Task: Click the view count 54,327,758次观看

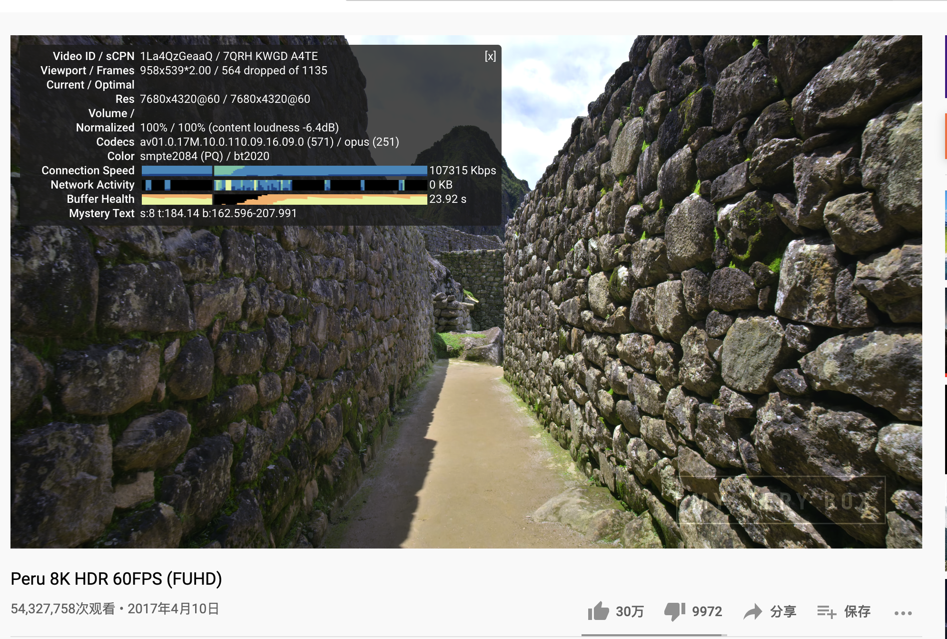Action: point(63,609)
